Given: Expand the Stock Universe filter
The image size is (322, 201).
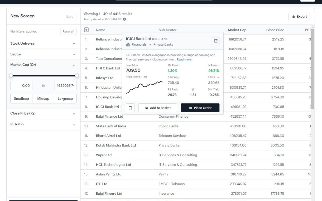Looking at the screenshot, I should click(43, 43).
